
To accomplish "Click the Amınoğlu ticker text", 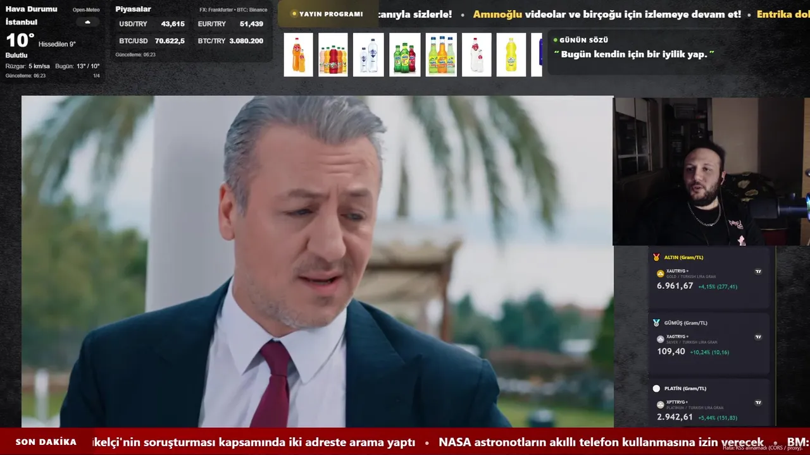I will tap(497, 14).
